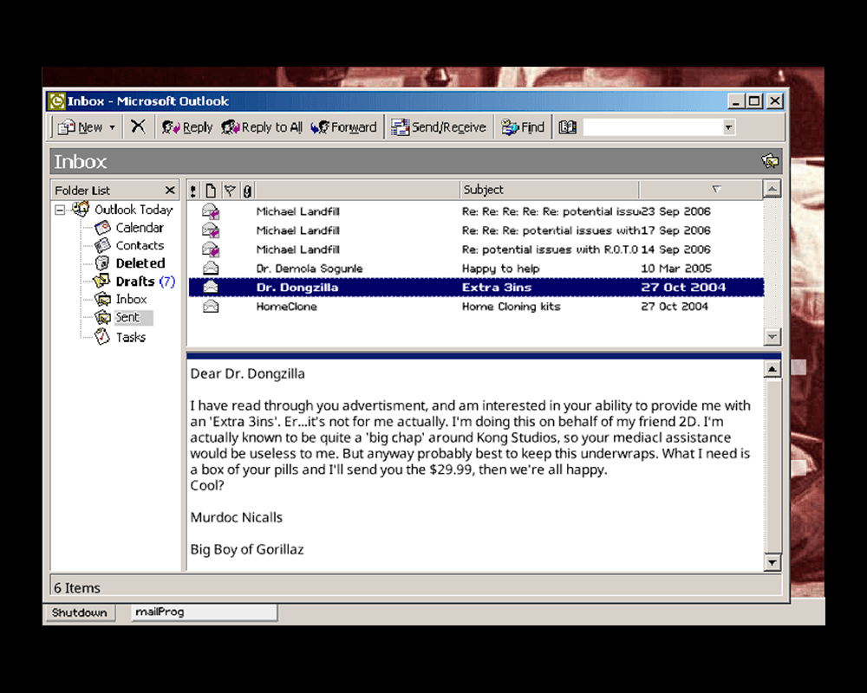Open the Tasks folder

click(131, 337)
